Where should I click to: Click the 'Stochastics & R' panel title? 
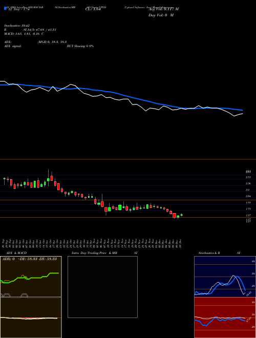209,253
